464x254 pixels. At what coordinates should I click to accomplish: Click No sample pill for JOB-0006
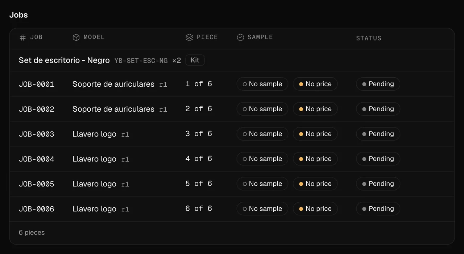click(x=262, y=208)
